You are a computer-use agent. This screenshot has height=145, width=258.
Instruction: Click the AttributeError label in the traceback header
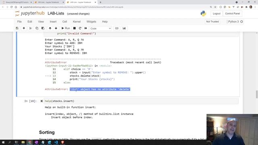[x=56, y=62]
